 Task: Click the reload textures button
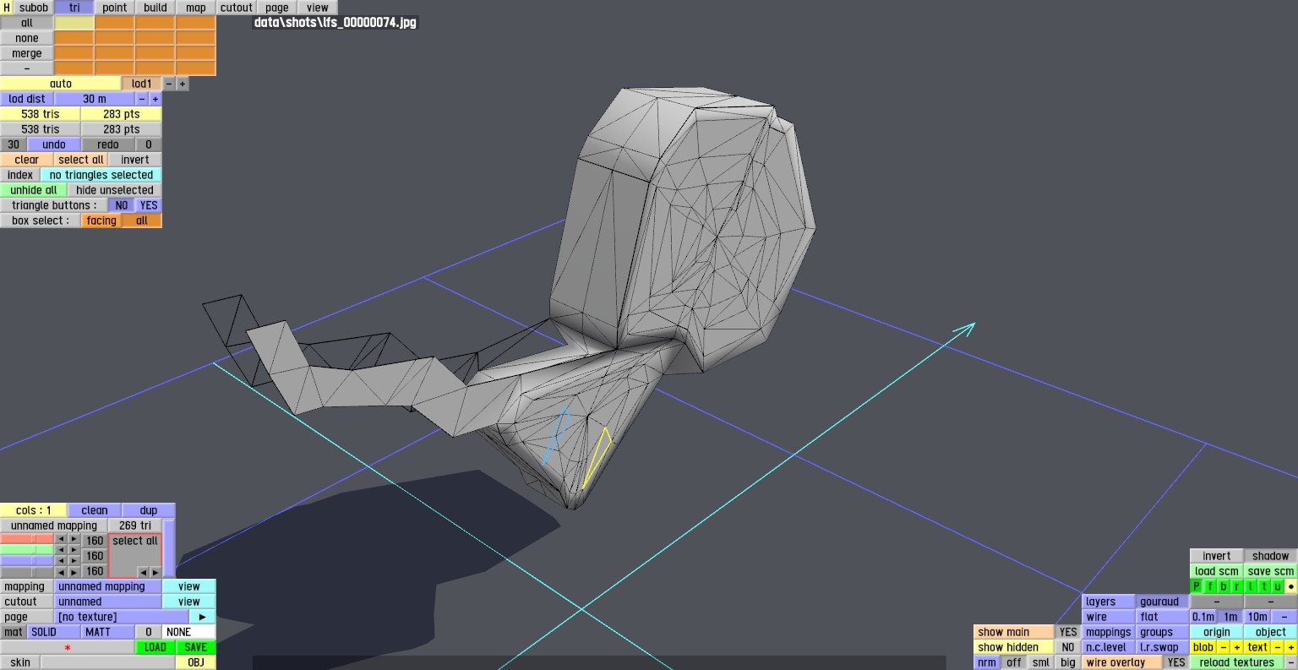coord(1237,662)
